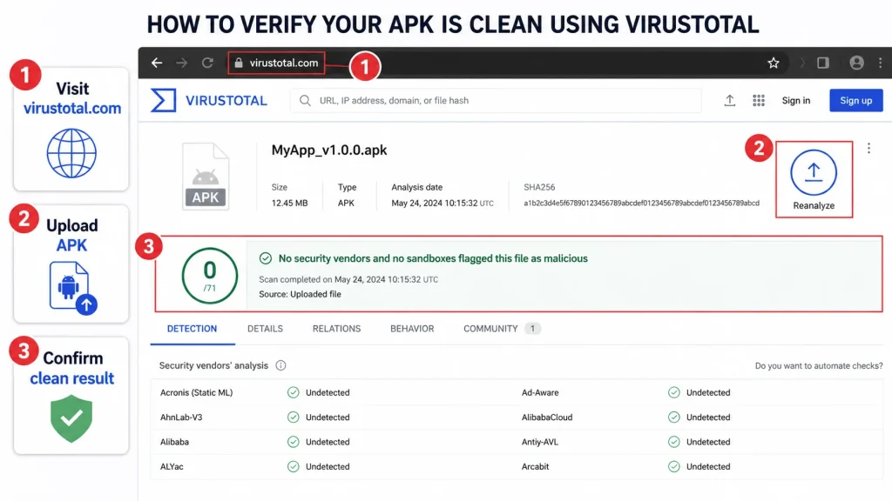Viewport: 892px width, 501px height.
Task: Click the Reanalyze label
Action: pyautogui.click(x=814, y=205)
